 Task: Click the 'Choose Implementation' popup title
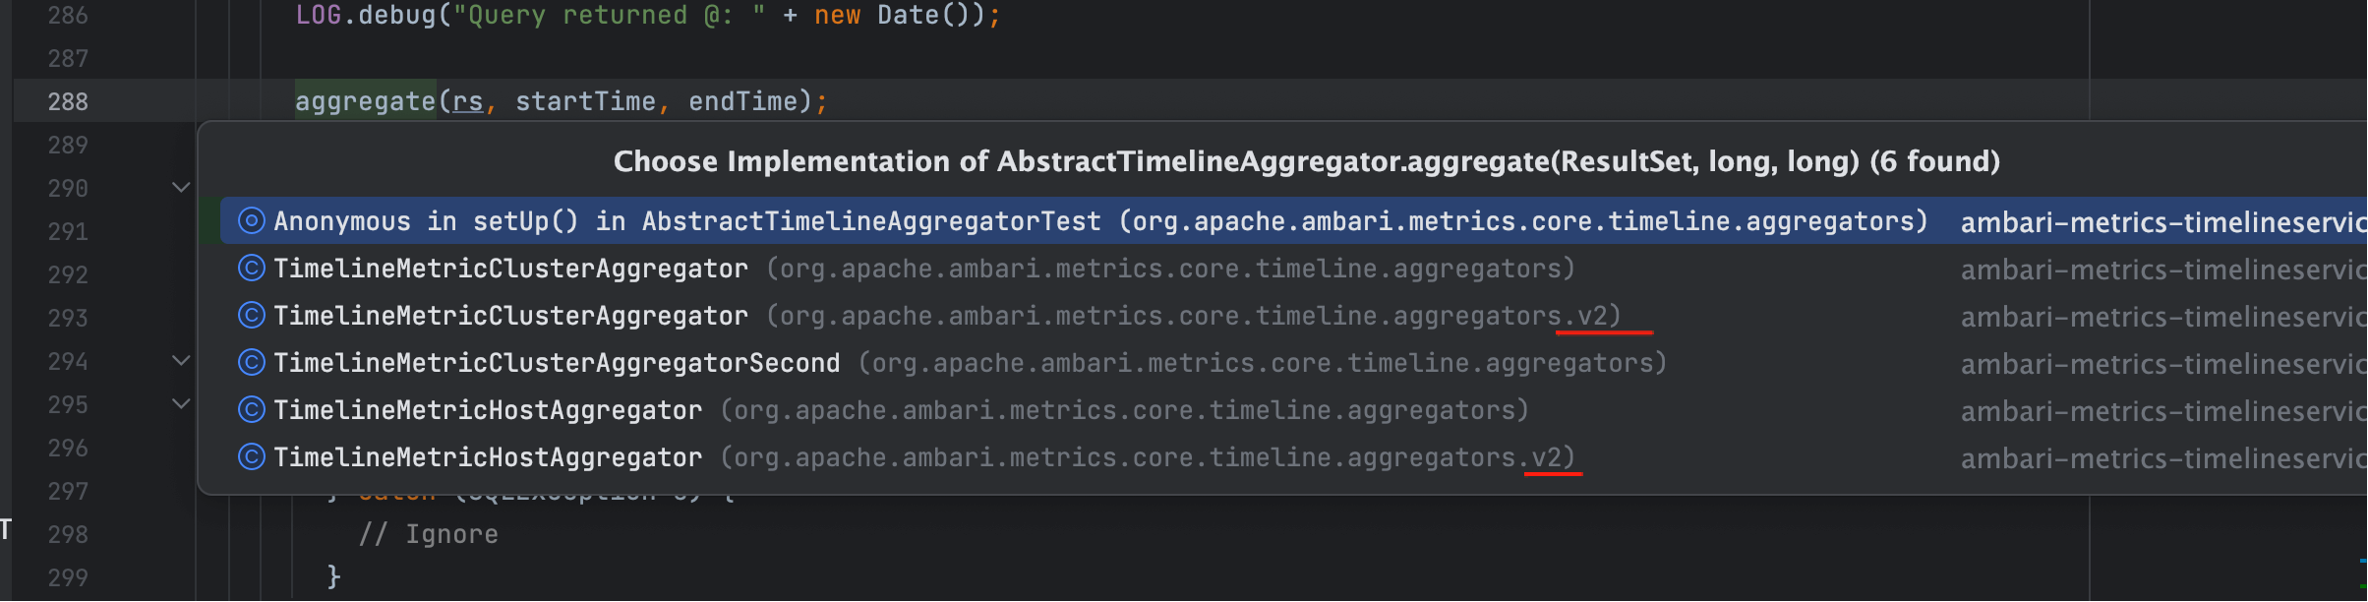pyautogui.click(x=1307, y=161)
